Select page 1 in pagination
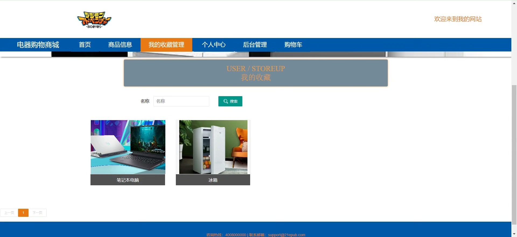This screenshot has width=517, height=237. point(23,213)
